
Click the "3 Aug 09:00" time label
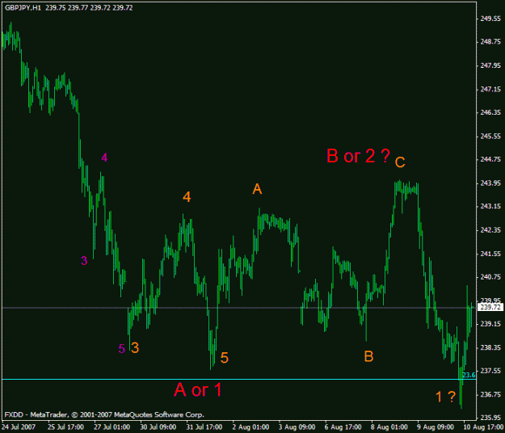(x=297, y=427)
